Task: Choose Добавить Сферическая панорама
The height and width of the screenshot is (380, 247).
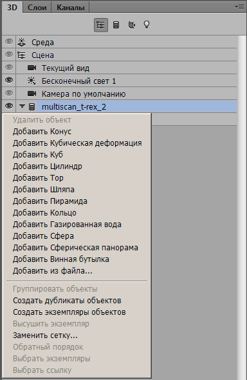Action: (x=77, y=248)
